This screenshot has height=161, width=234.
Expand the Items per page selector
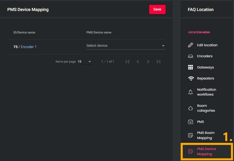pyautogui.click(x=85, y=62)
